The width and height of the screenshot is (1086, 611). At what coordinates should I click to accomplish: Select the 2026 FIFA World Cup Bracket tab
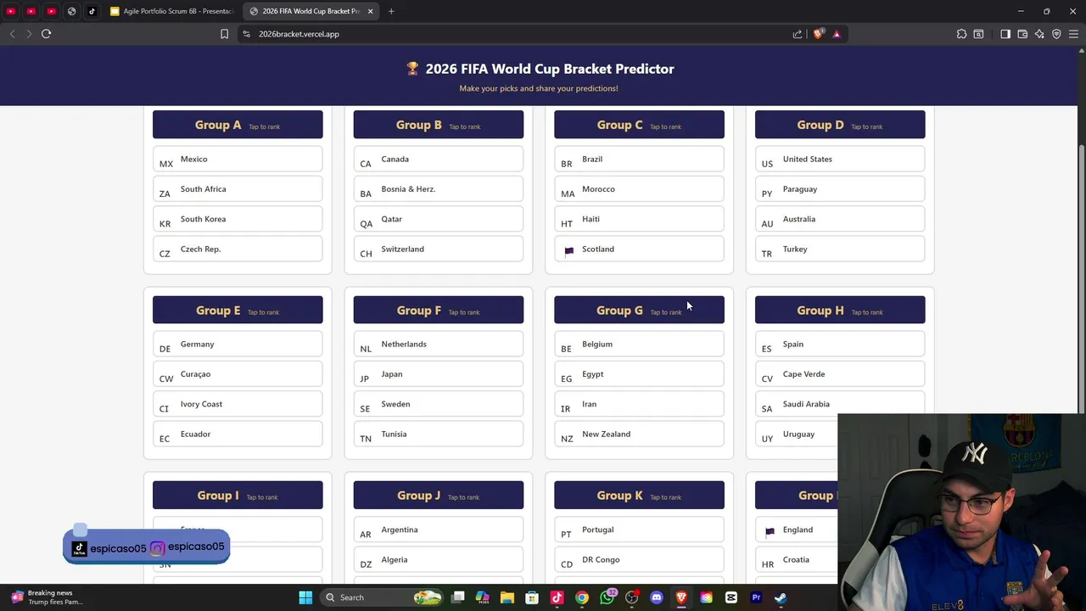point(311,11)
